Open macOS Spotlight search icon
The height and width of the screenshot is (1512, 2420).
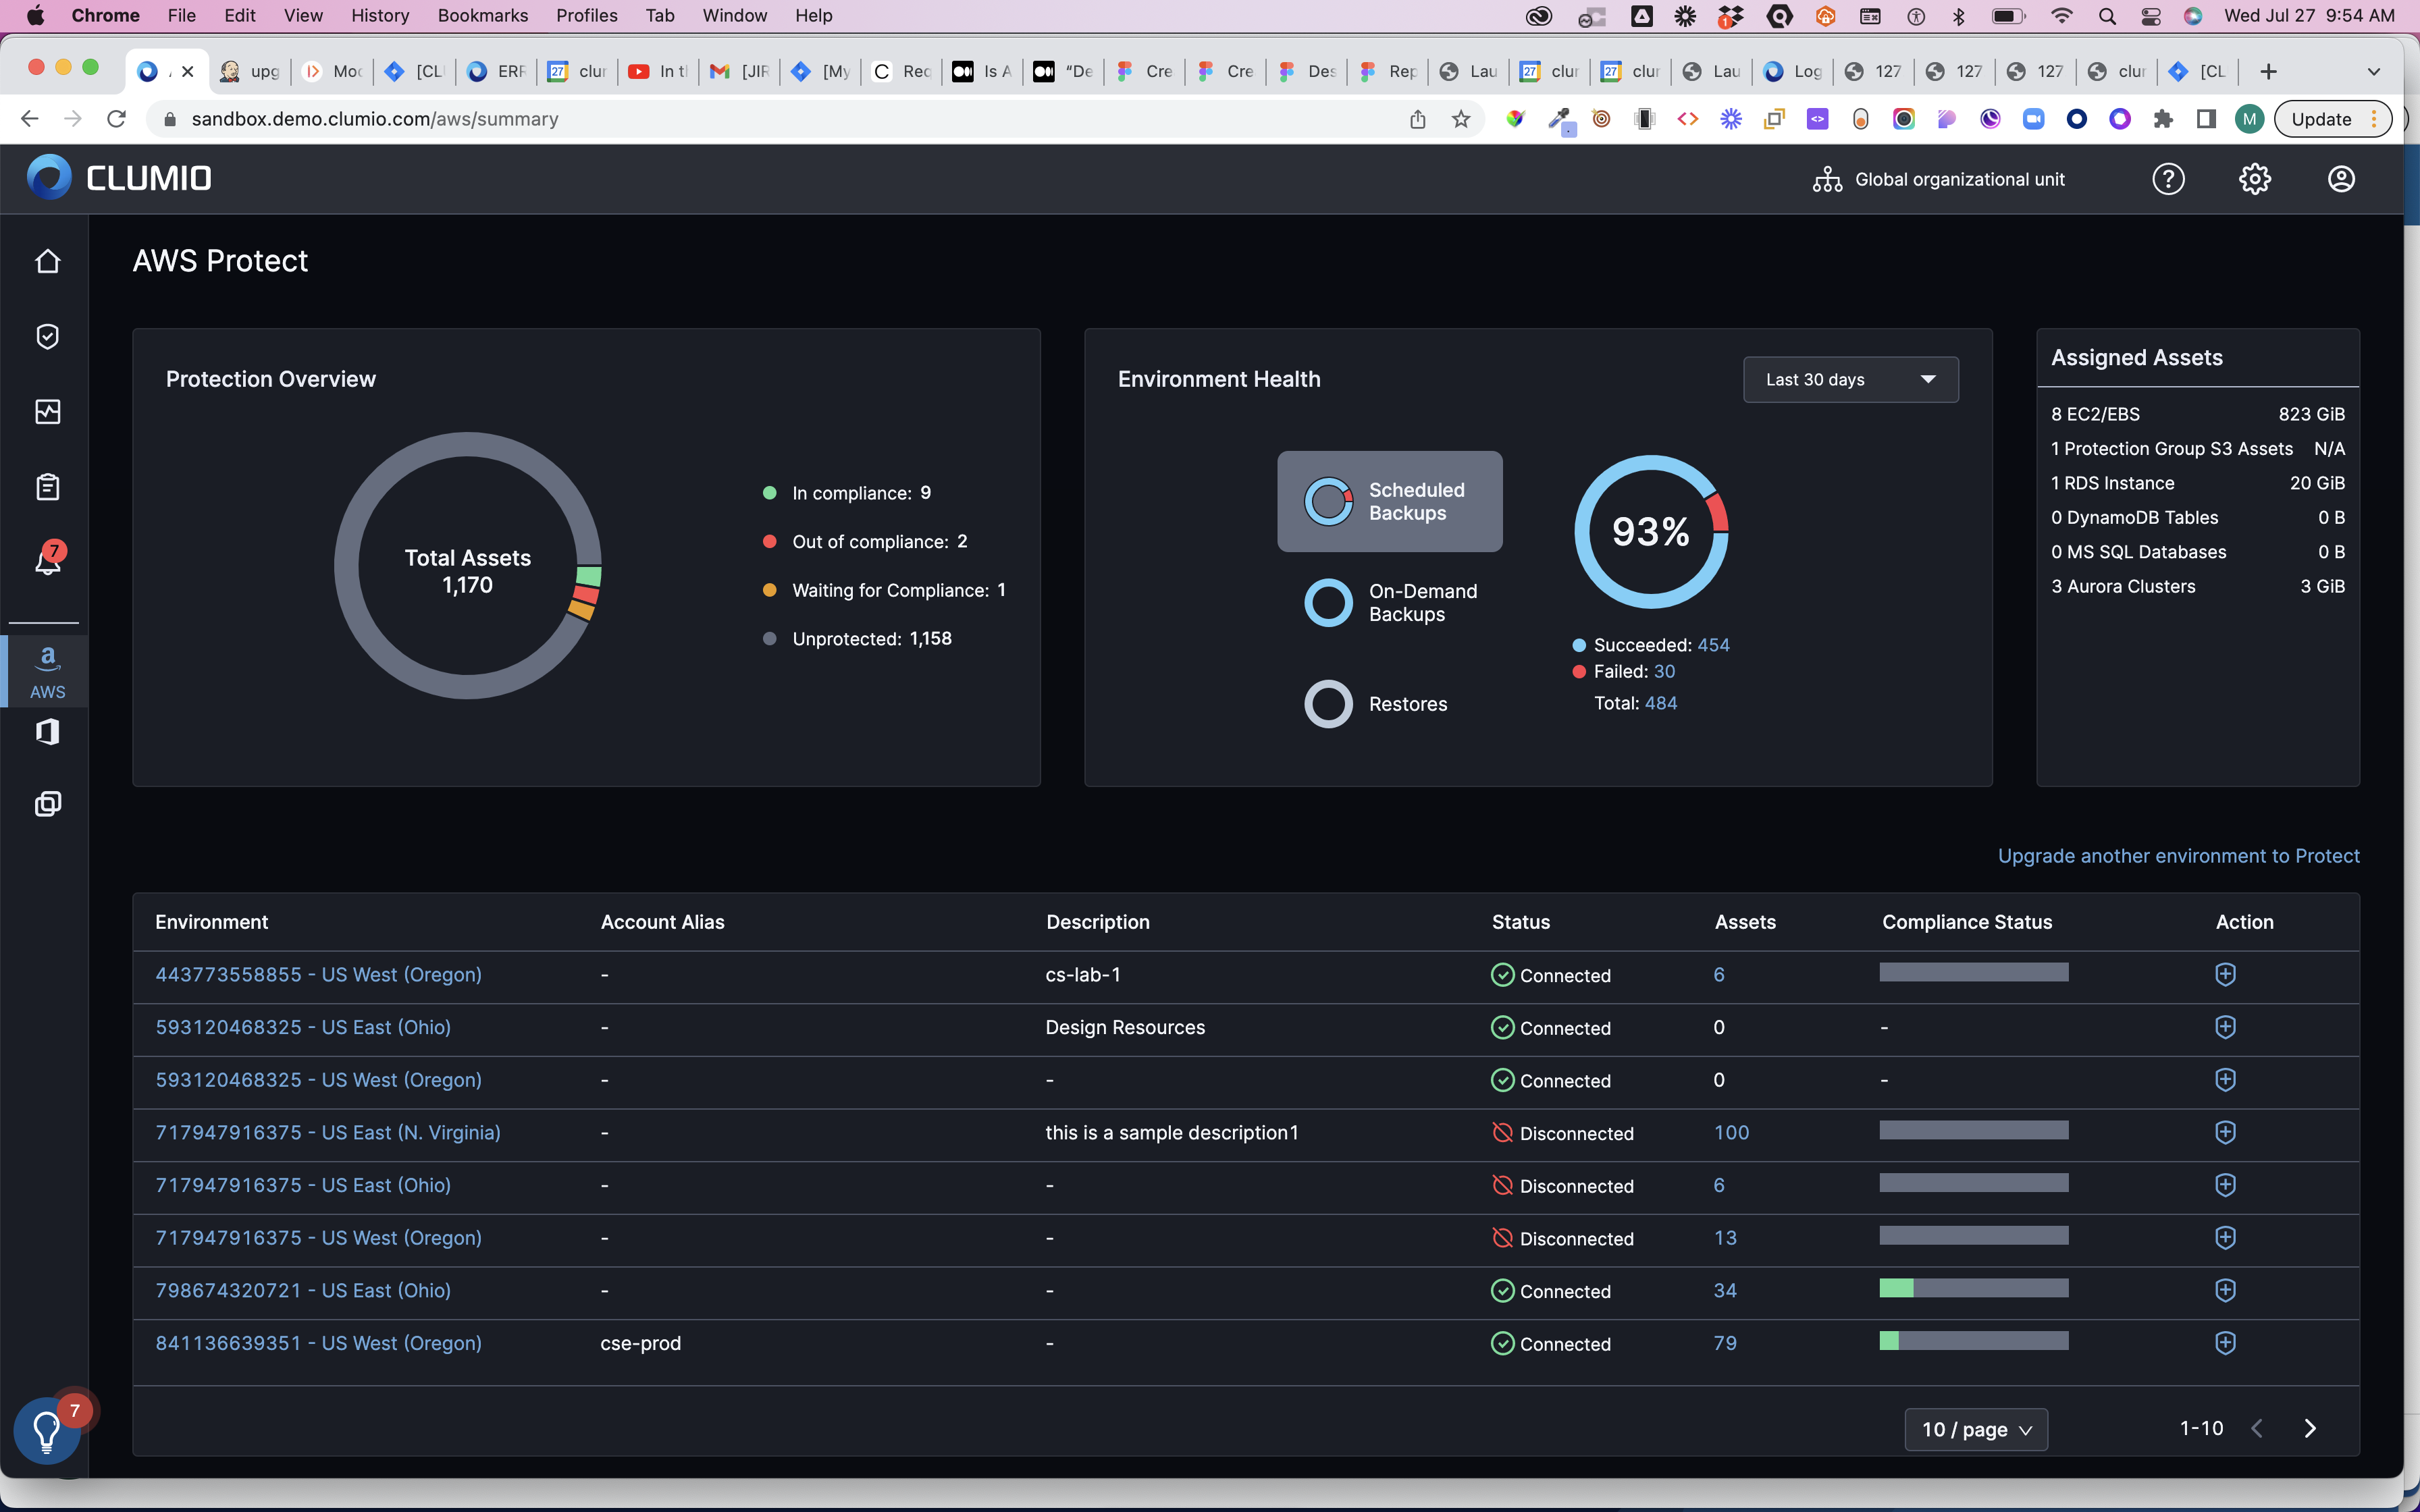click(2107, 15)
